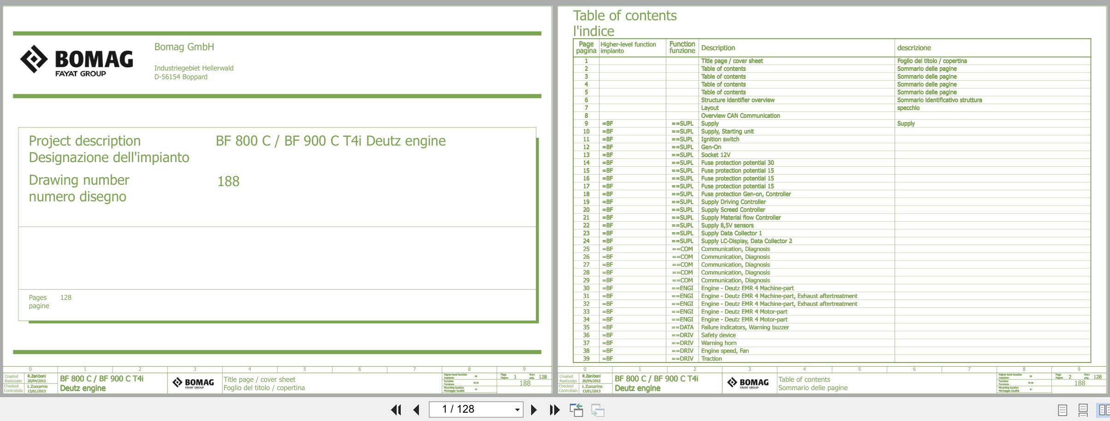This screenshot has height=421, width=1110.
Task: Go to the first page
Action: 396,409
